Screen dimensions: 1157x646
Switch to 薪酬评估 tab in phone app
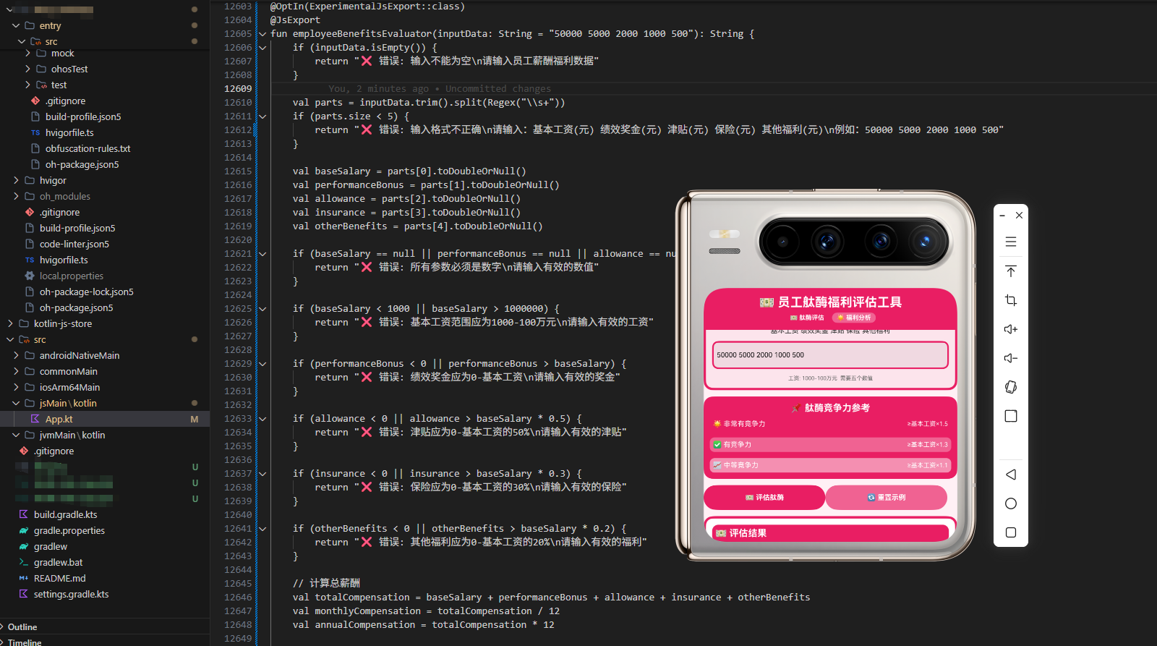807,318
